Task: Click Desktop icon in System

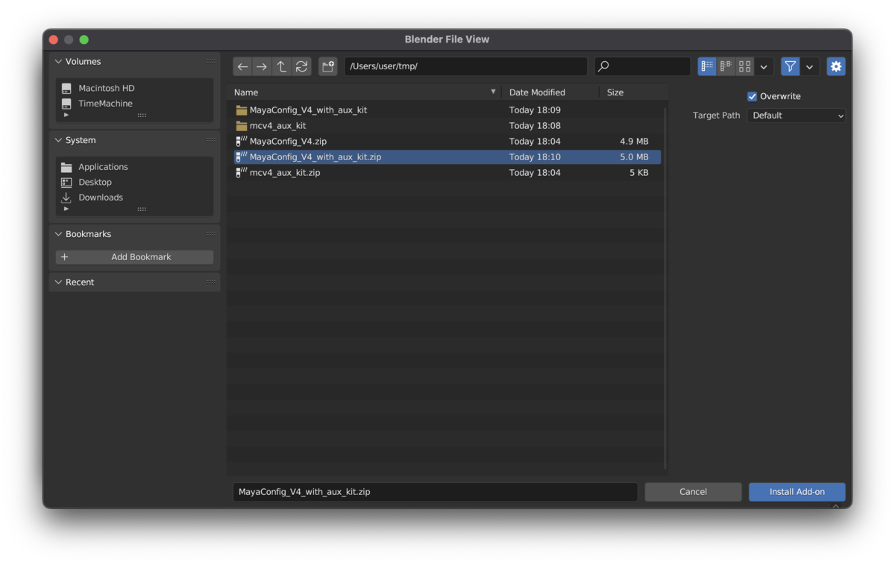Action: pyautogui.click(x=66, y=182)
